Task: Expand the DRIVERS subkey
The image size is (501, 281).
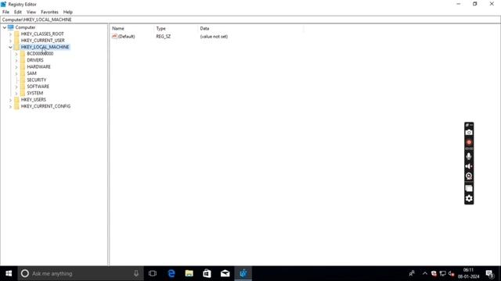Action: click(x=16, y=61)
